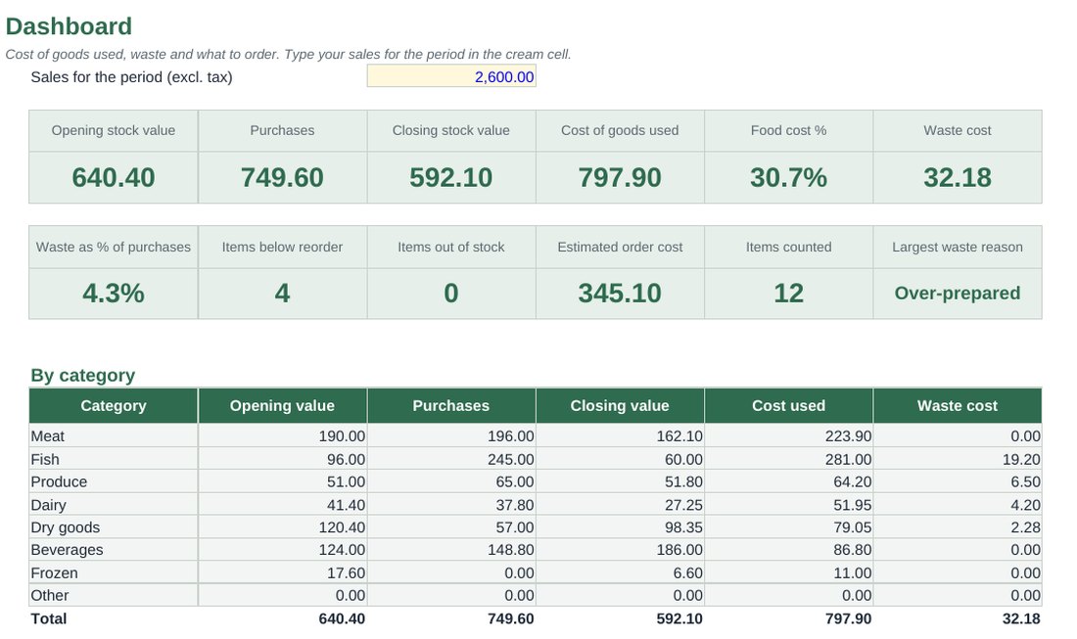Click the Opening value column header

(x=282, y=406)
